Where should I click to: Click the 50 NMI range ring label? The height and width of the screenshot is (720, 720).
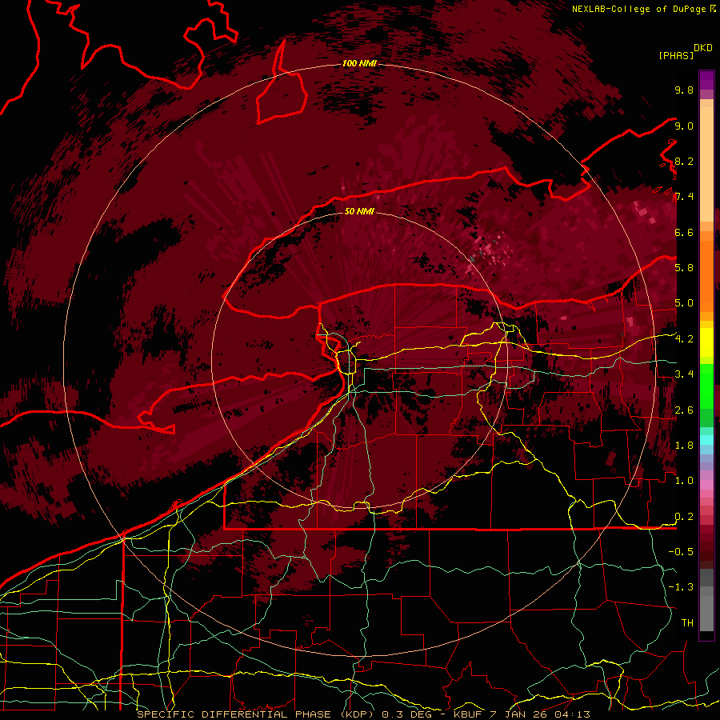[359, 211]
